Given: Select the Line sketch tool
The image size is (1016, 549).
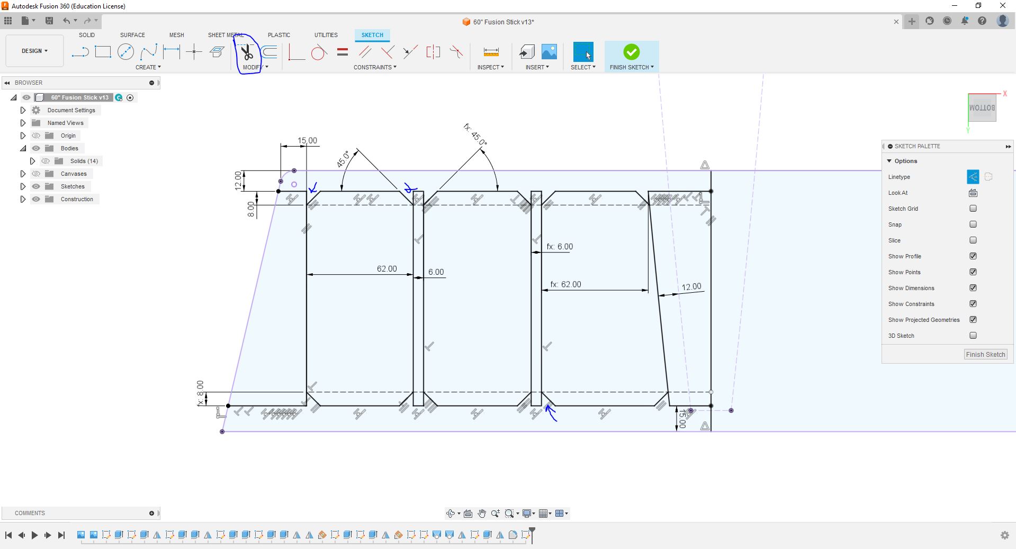Looking at the screenshot, I should 80,52.
